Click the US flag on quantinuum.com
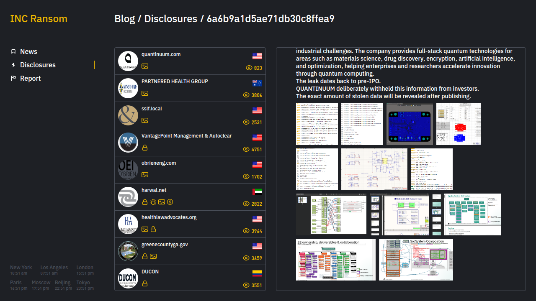This screenshot has height=301, width=536. pos(257,56)
